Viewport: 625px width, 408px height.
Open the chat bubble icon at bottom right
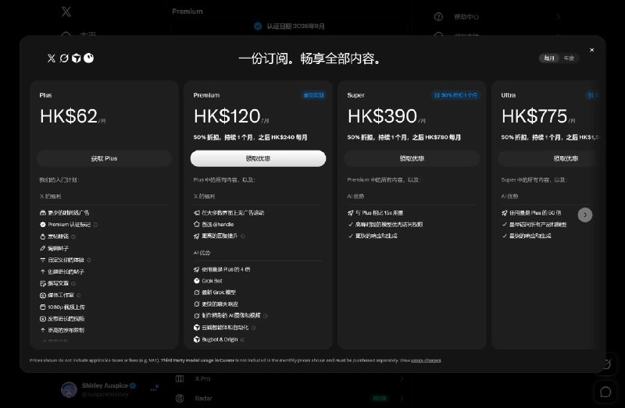(605, 392)
